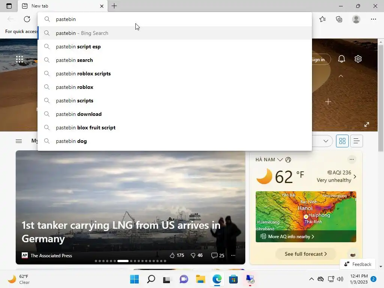This screenshot has width=384, height=288.
Task: Open the notifications bell icon
Action: [341, 59]
